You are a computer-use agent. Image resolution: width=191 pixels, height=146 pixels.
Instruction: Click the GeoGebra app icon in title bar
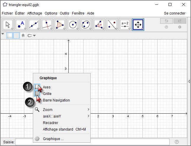point(5,5)
